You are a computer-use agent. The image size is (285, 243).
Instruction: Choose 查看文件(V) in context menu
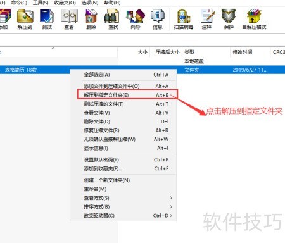(x=123, y=113)
